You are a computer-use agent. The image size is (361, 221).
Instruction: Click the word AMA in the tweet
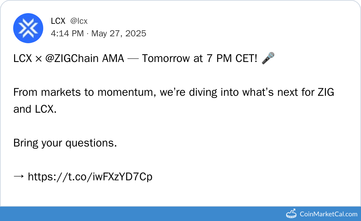pos(113,59)
